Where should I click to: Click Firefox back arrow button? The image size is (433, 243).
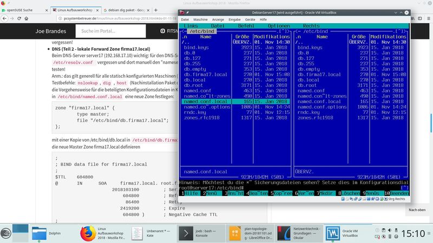click(5, 18)
